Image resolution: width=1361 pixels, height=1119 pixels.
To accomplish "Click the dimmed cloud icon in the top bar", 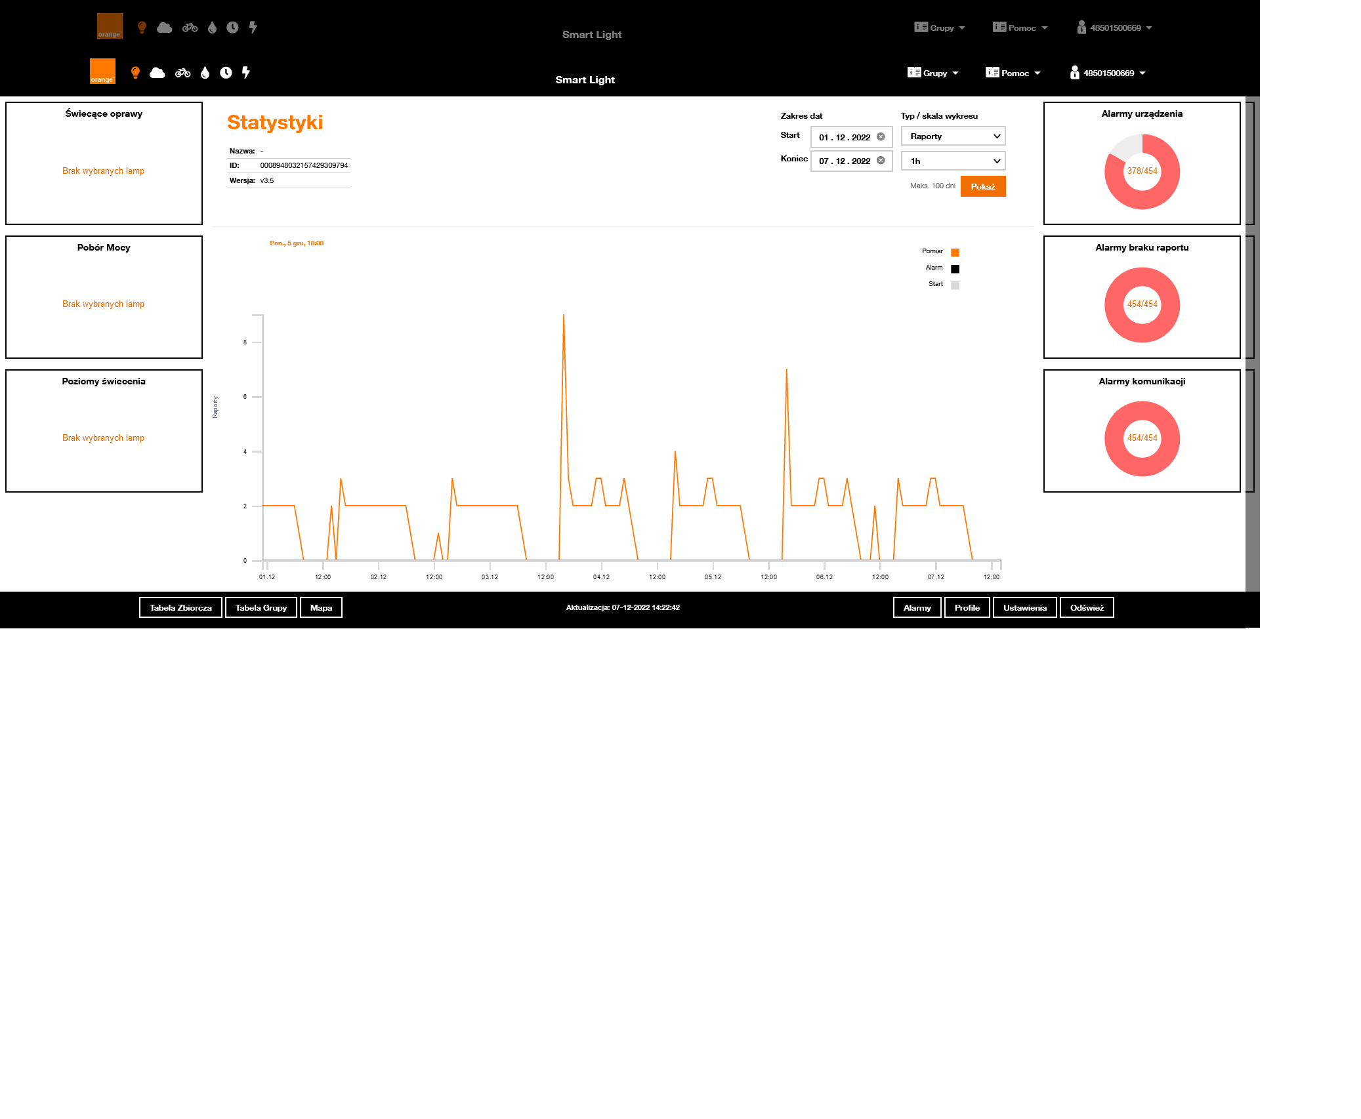I will tap(164, 27).
